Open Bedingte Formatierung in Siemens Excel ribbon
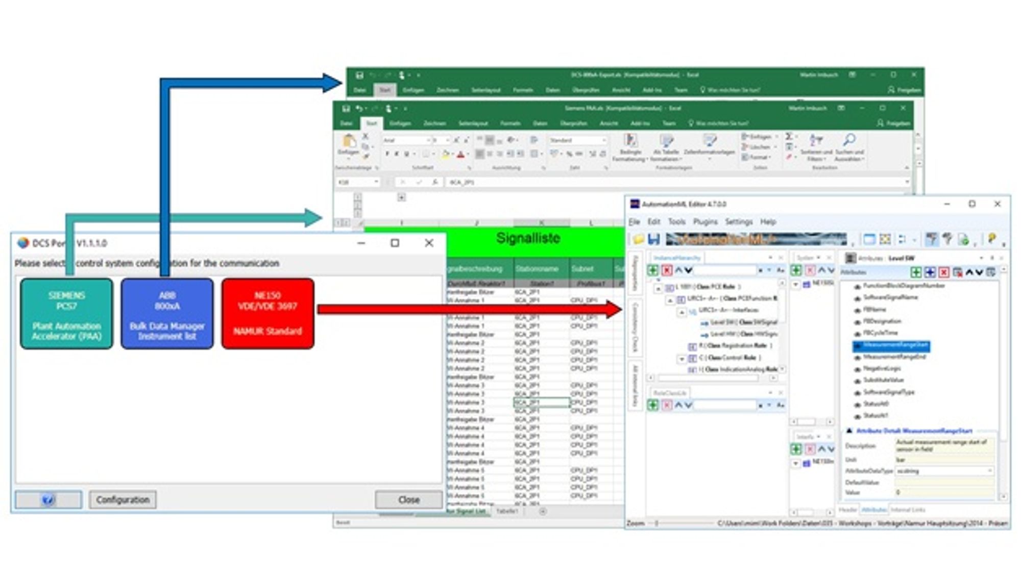Viewport: 1021px width, 574px height. 630,148
